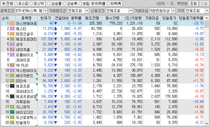Select the 보합 radio button
Viewport: 210px width, 127px height.
pyautogui.click(x=80, y=3)
